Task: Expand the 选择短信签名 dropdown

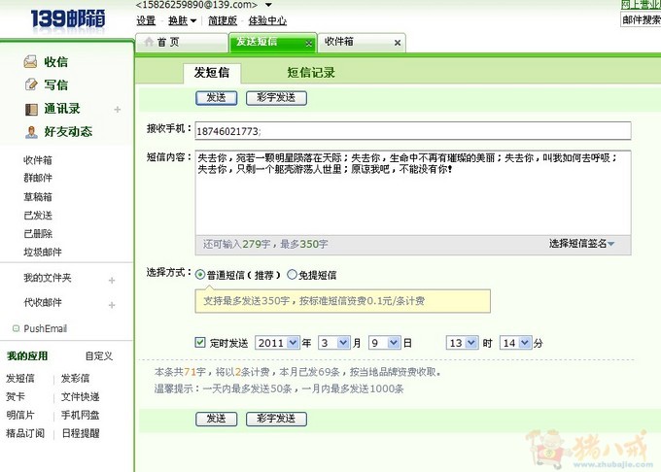Action: (581, 244)
